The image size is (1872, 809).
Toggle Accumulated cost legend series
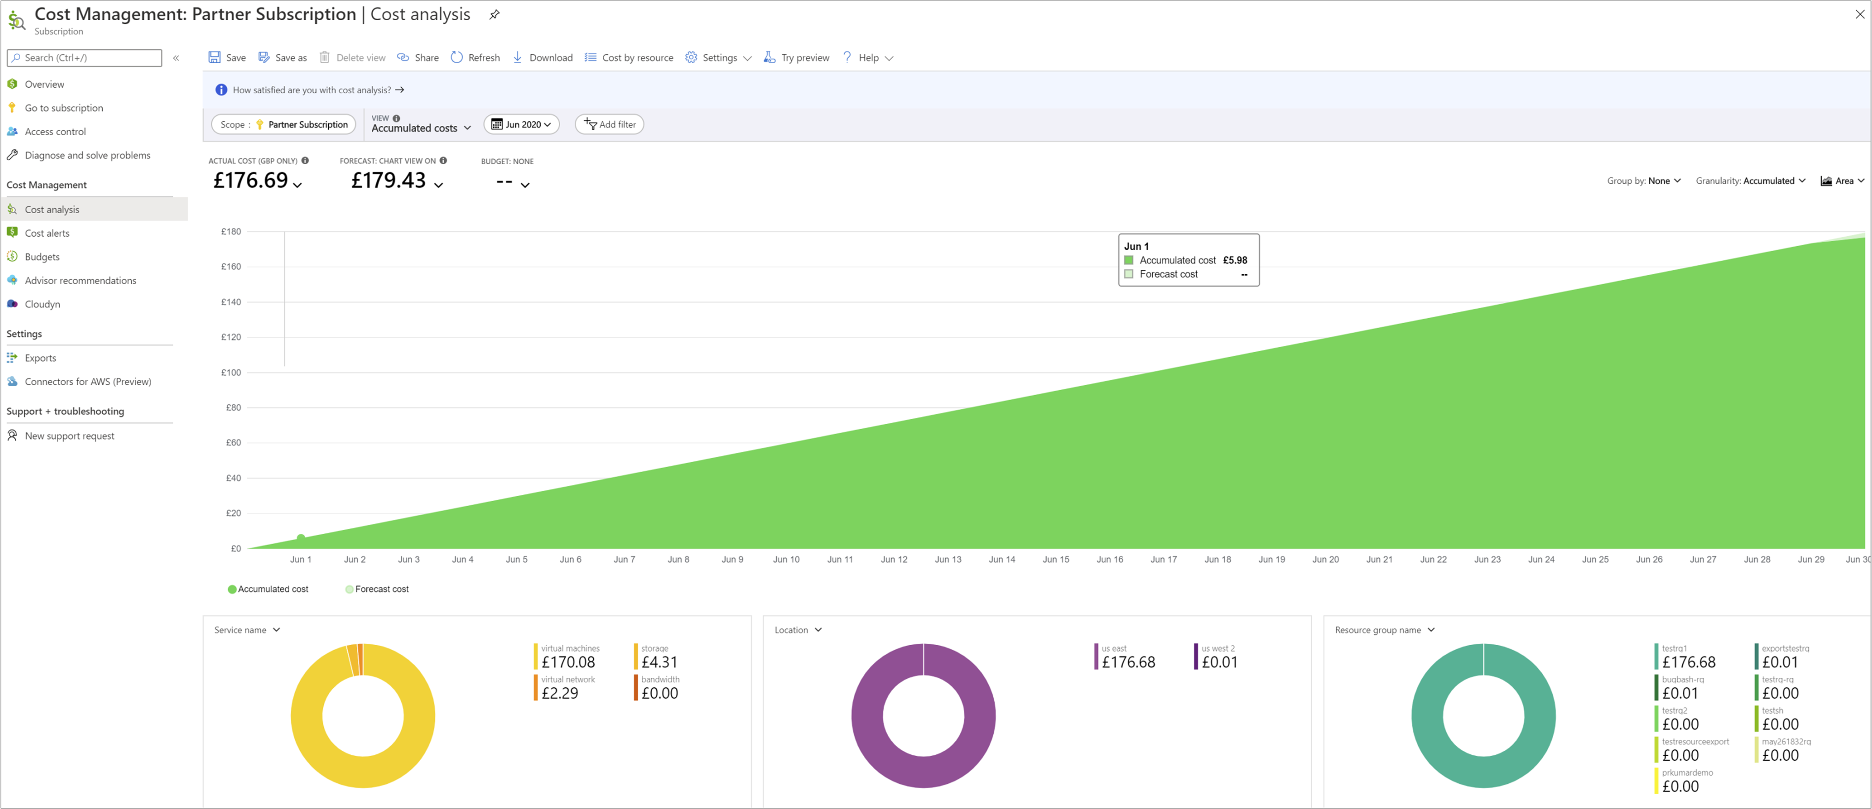pos(268,589)
